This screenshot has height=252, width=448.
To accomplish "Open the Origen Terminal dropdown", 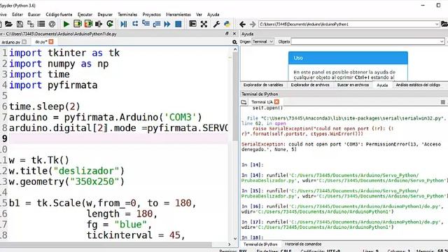I will point(263,42).
